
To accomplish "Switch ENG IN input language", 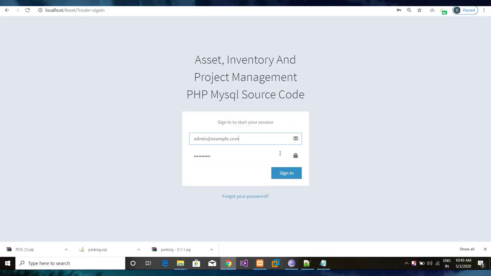I will coord(447,263).
